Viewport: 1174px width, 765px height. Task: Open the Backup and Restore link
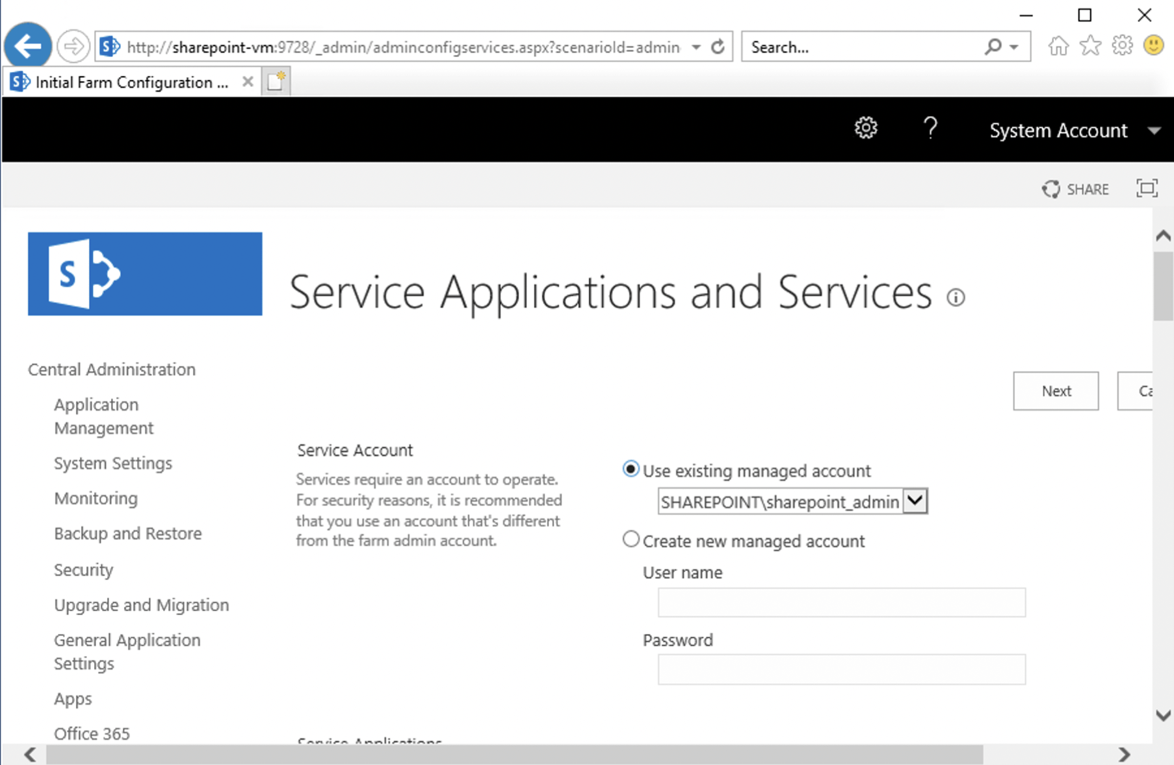pyautogui.click(x=128, y=533)
